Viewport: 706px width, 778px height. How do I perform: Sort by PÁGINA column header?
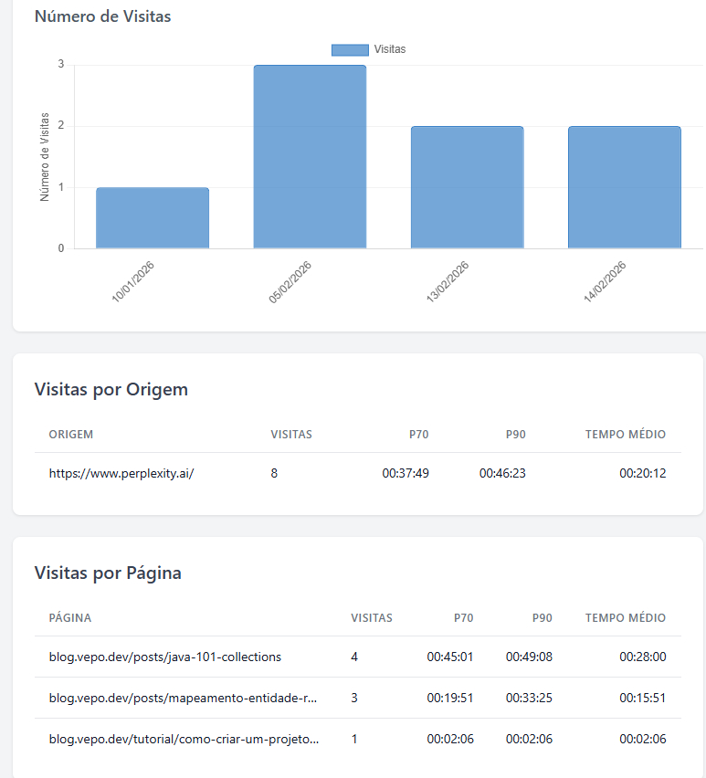coord(69,618)
